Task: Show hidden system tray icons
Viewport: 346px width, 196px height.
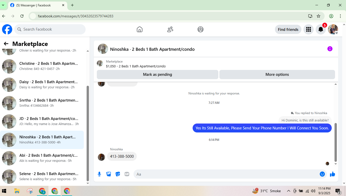Action: 289,191
